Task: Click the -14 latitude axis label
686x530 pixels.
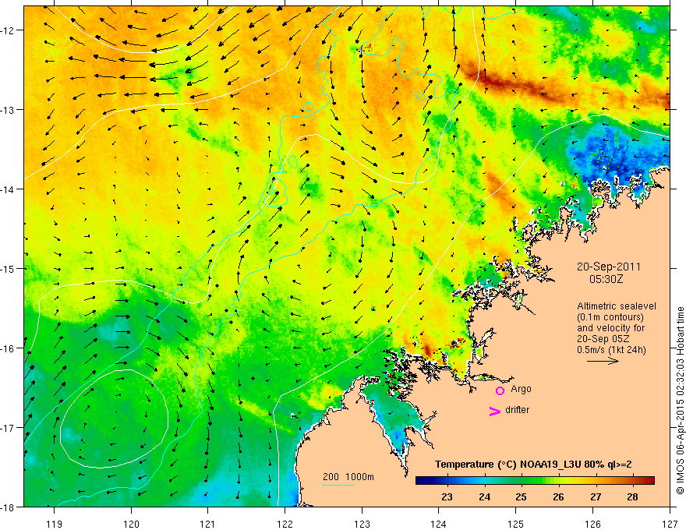Action: tap(9, 189)
